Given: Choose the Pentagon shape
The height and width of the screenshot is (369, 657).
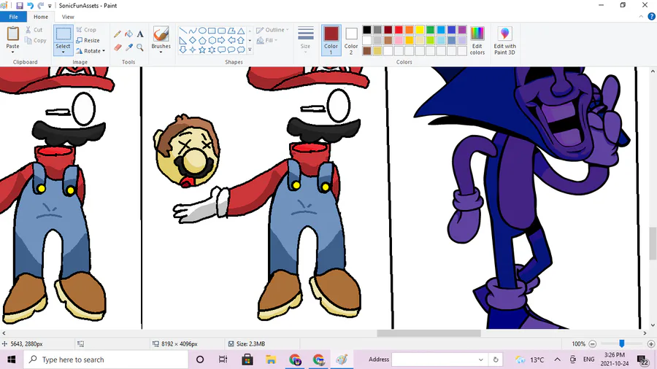Looking at the screenshot, I should pyautogui.click(x=202, y=40).
